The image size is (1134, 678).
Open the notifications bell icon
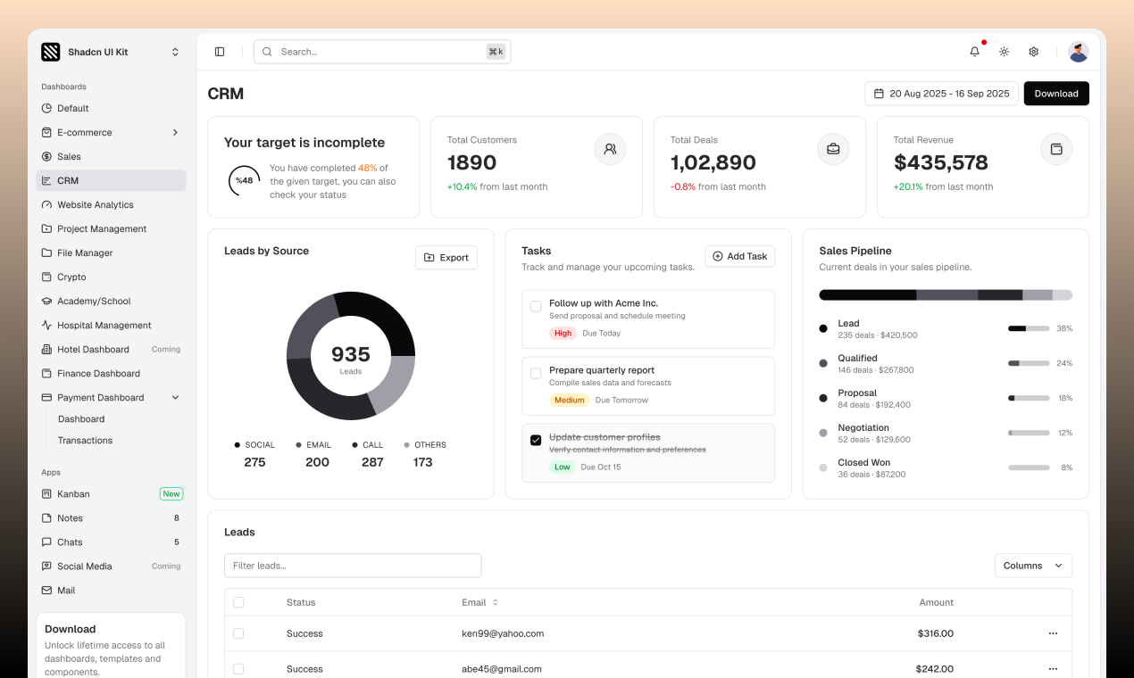point(974,52)
